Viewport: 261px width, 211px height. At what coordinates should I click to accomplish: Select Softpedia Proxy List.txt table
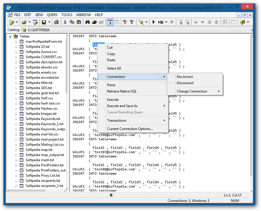click(x=43, y=175)
